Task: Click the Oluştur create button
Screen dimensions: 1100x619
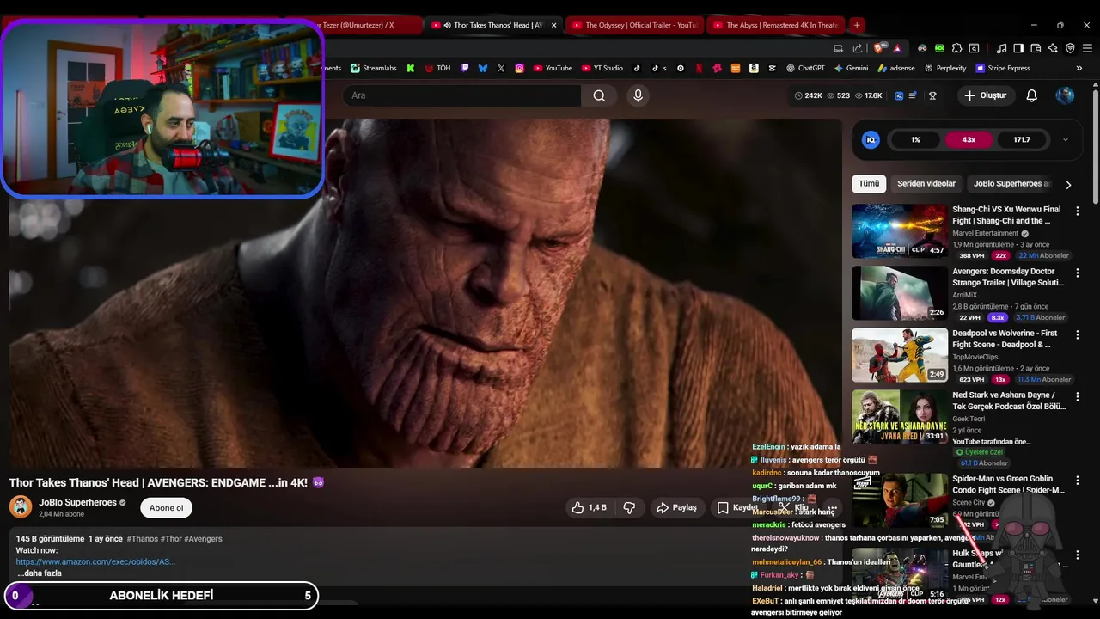Action: pos(985,95)
